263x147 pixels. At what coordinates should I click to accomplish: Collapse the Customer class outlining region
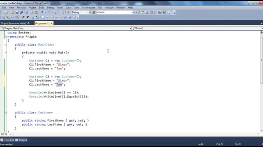[6, 113]
